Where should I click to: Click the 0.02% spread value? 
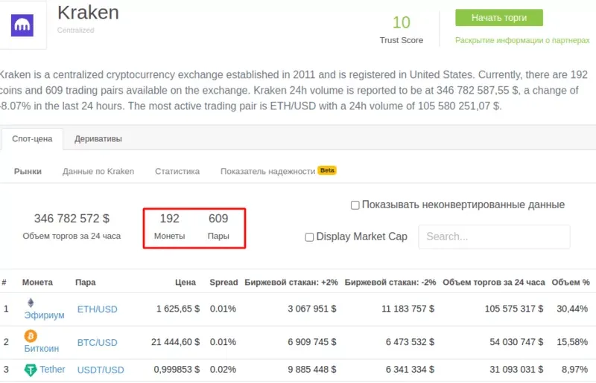tap(223, 370)
